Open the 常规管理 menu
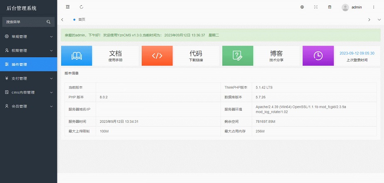The height and width of the screenshot is (183, 384). tap(28, 37)
